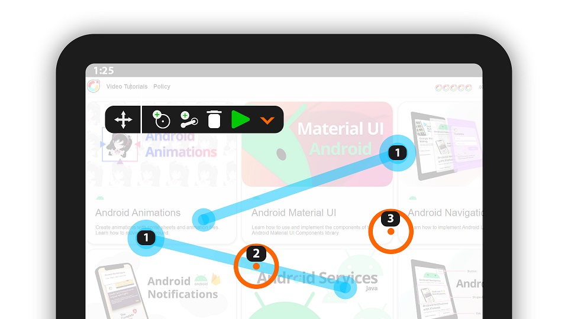Add a new swipe gesture
The image size is (568, 319).
pos(189,120)
